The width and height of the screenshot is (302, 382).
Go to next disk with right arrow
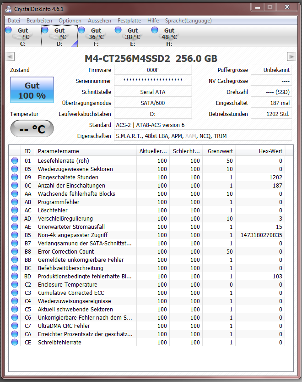pos(291,56)
